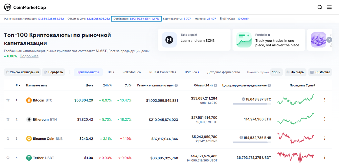The width and height of the screenshot is (339, 166).
Task: Click Tether volume $94,121,575,485
Action: [x=204, y=156]
